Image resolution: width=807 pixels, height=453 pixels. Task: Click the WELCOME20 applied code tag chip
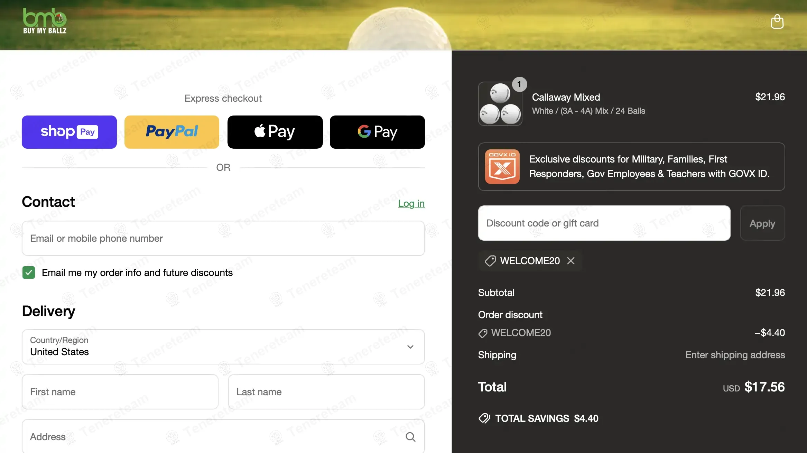[x=530, y=261]
